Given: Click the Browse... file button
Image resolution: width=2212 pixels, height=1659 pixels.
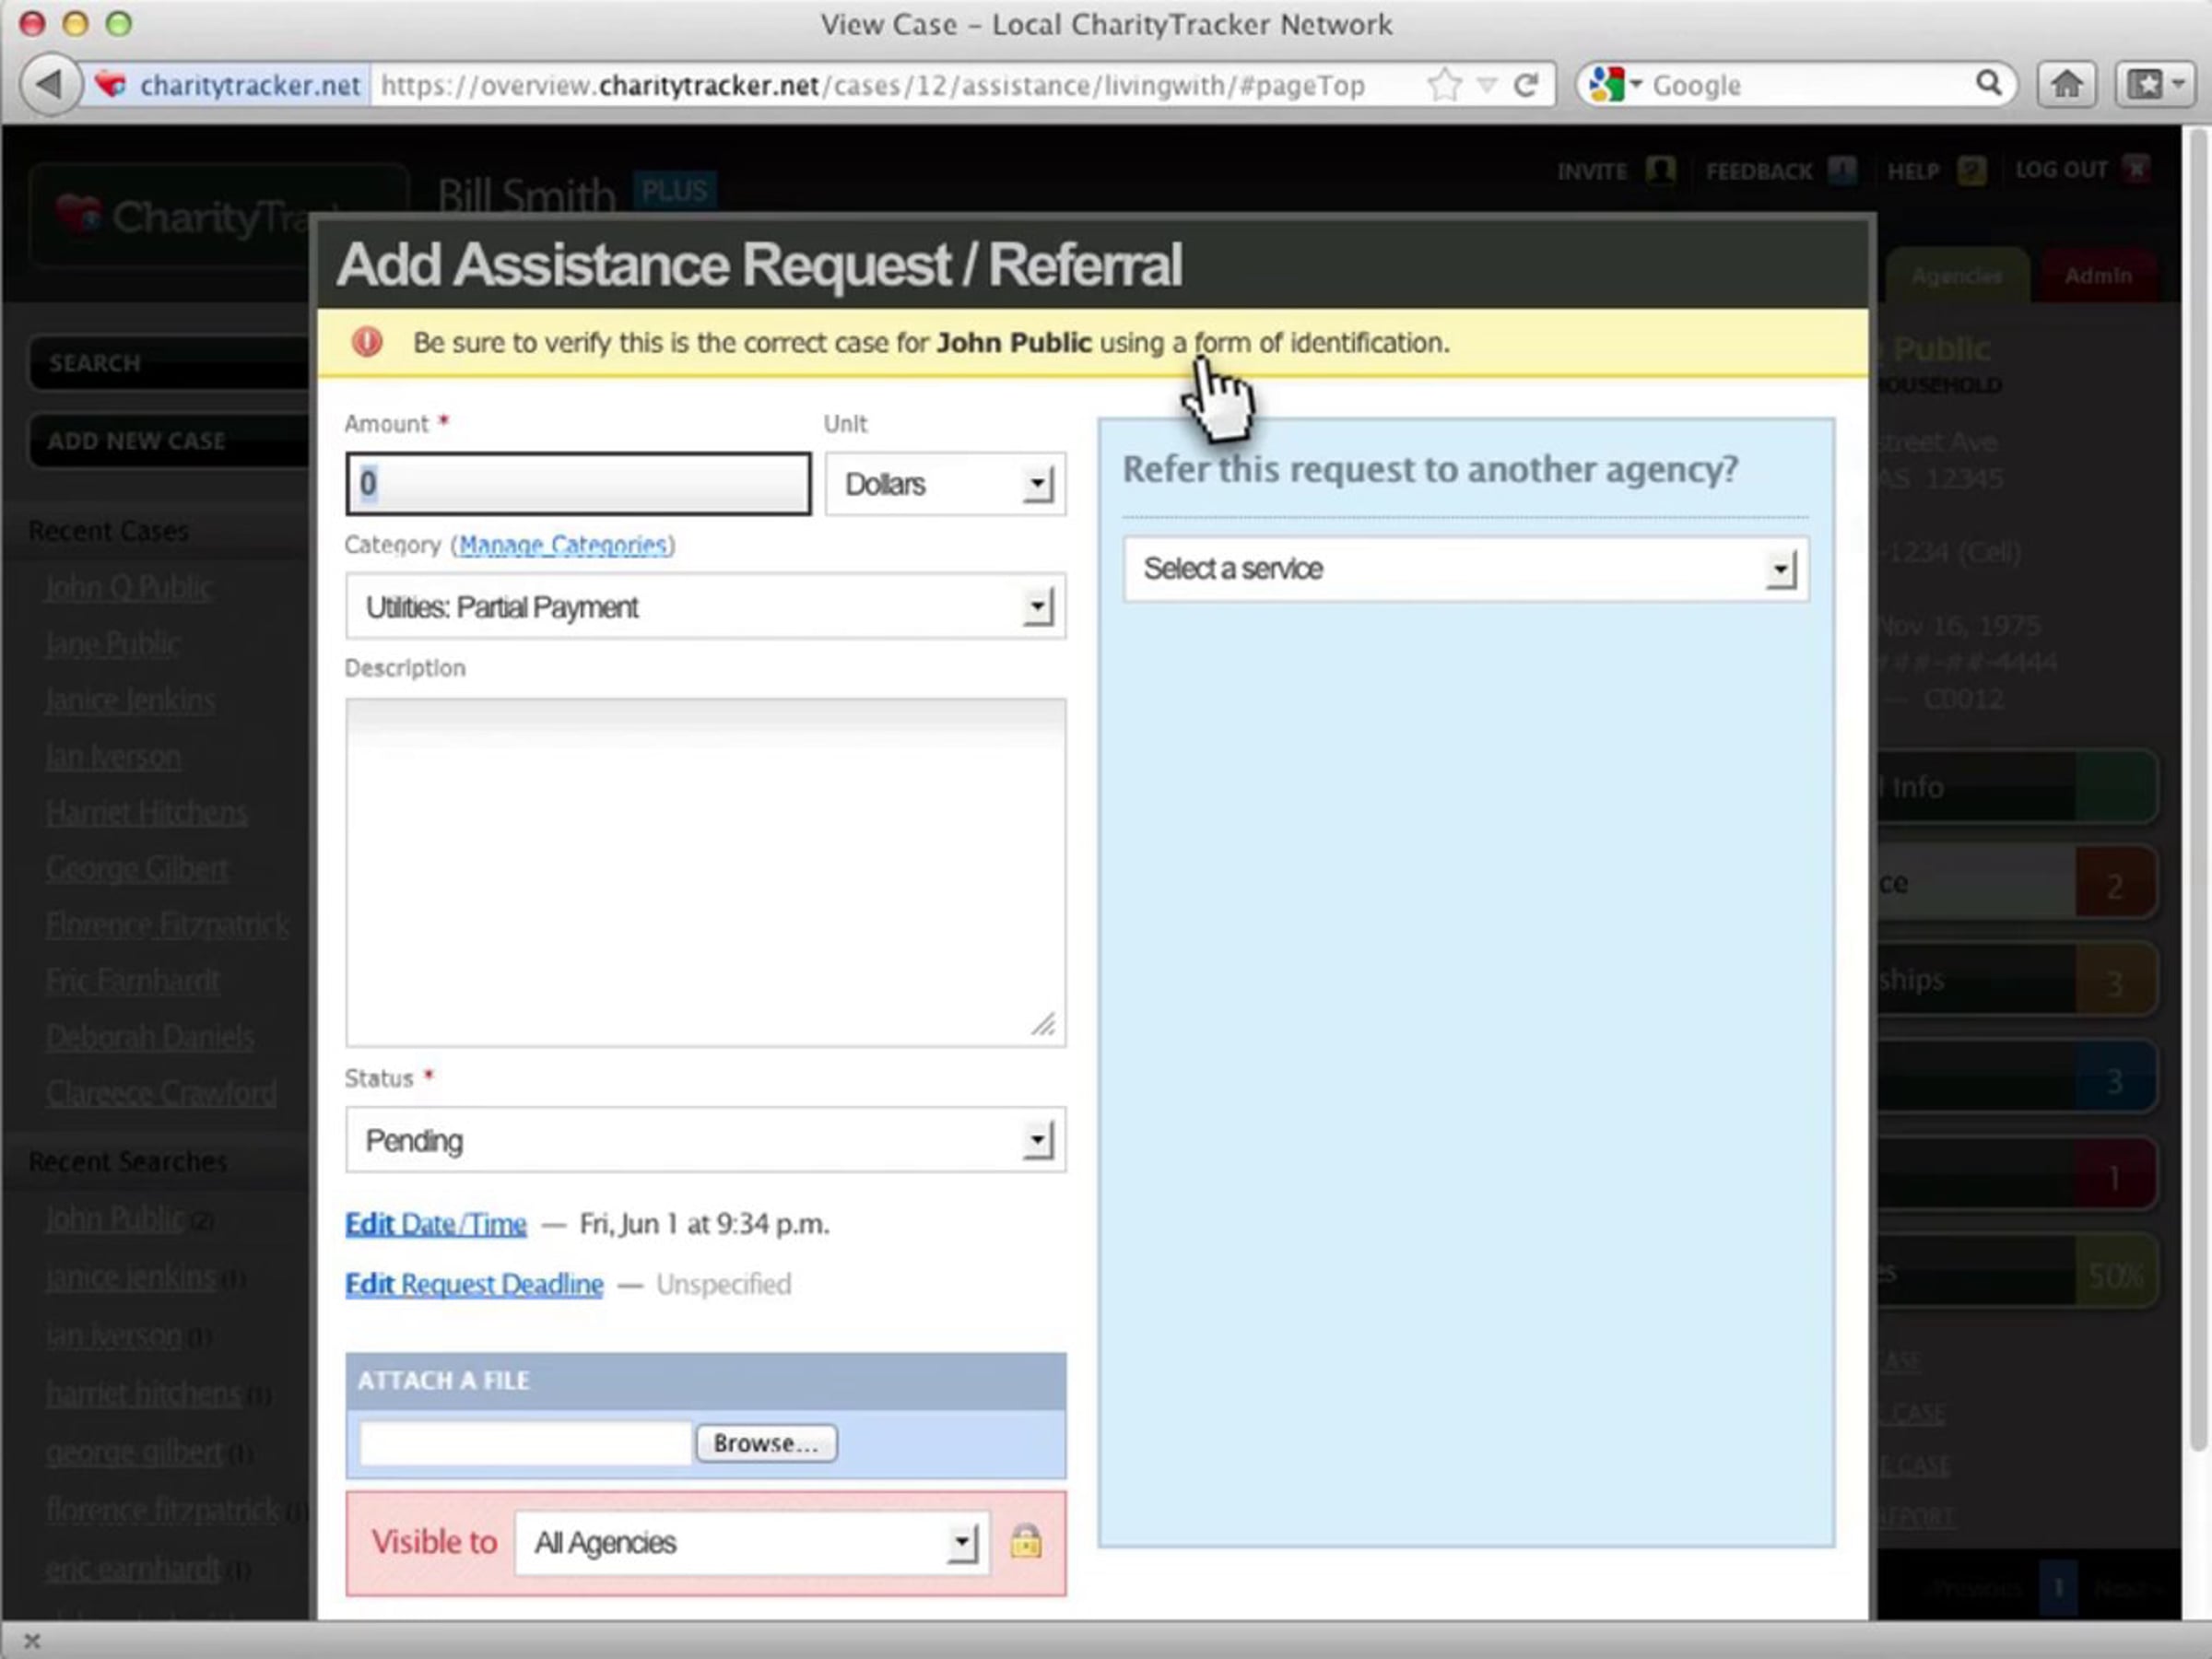Looking at the screenshot, I should click(766, 1443).
